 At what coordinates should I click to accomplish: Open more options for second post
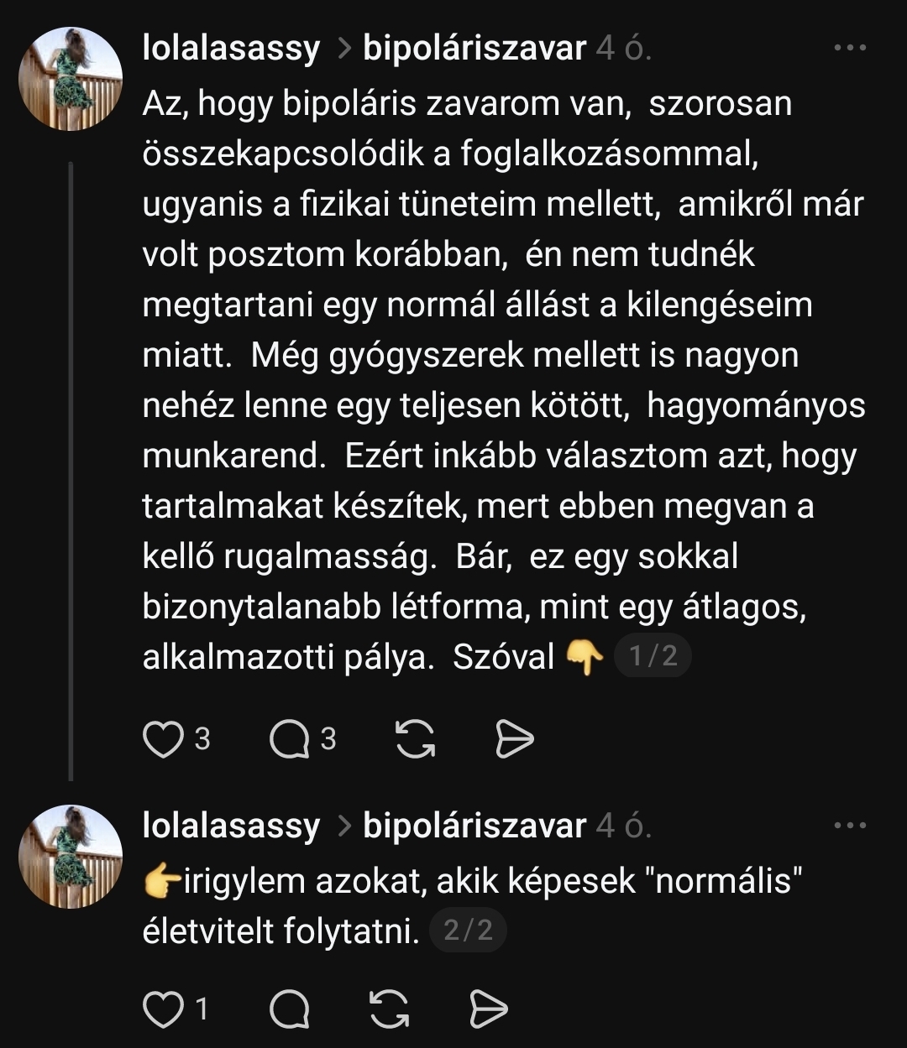(x=849, y=826)
